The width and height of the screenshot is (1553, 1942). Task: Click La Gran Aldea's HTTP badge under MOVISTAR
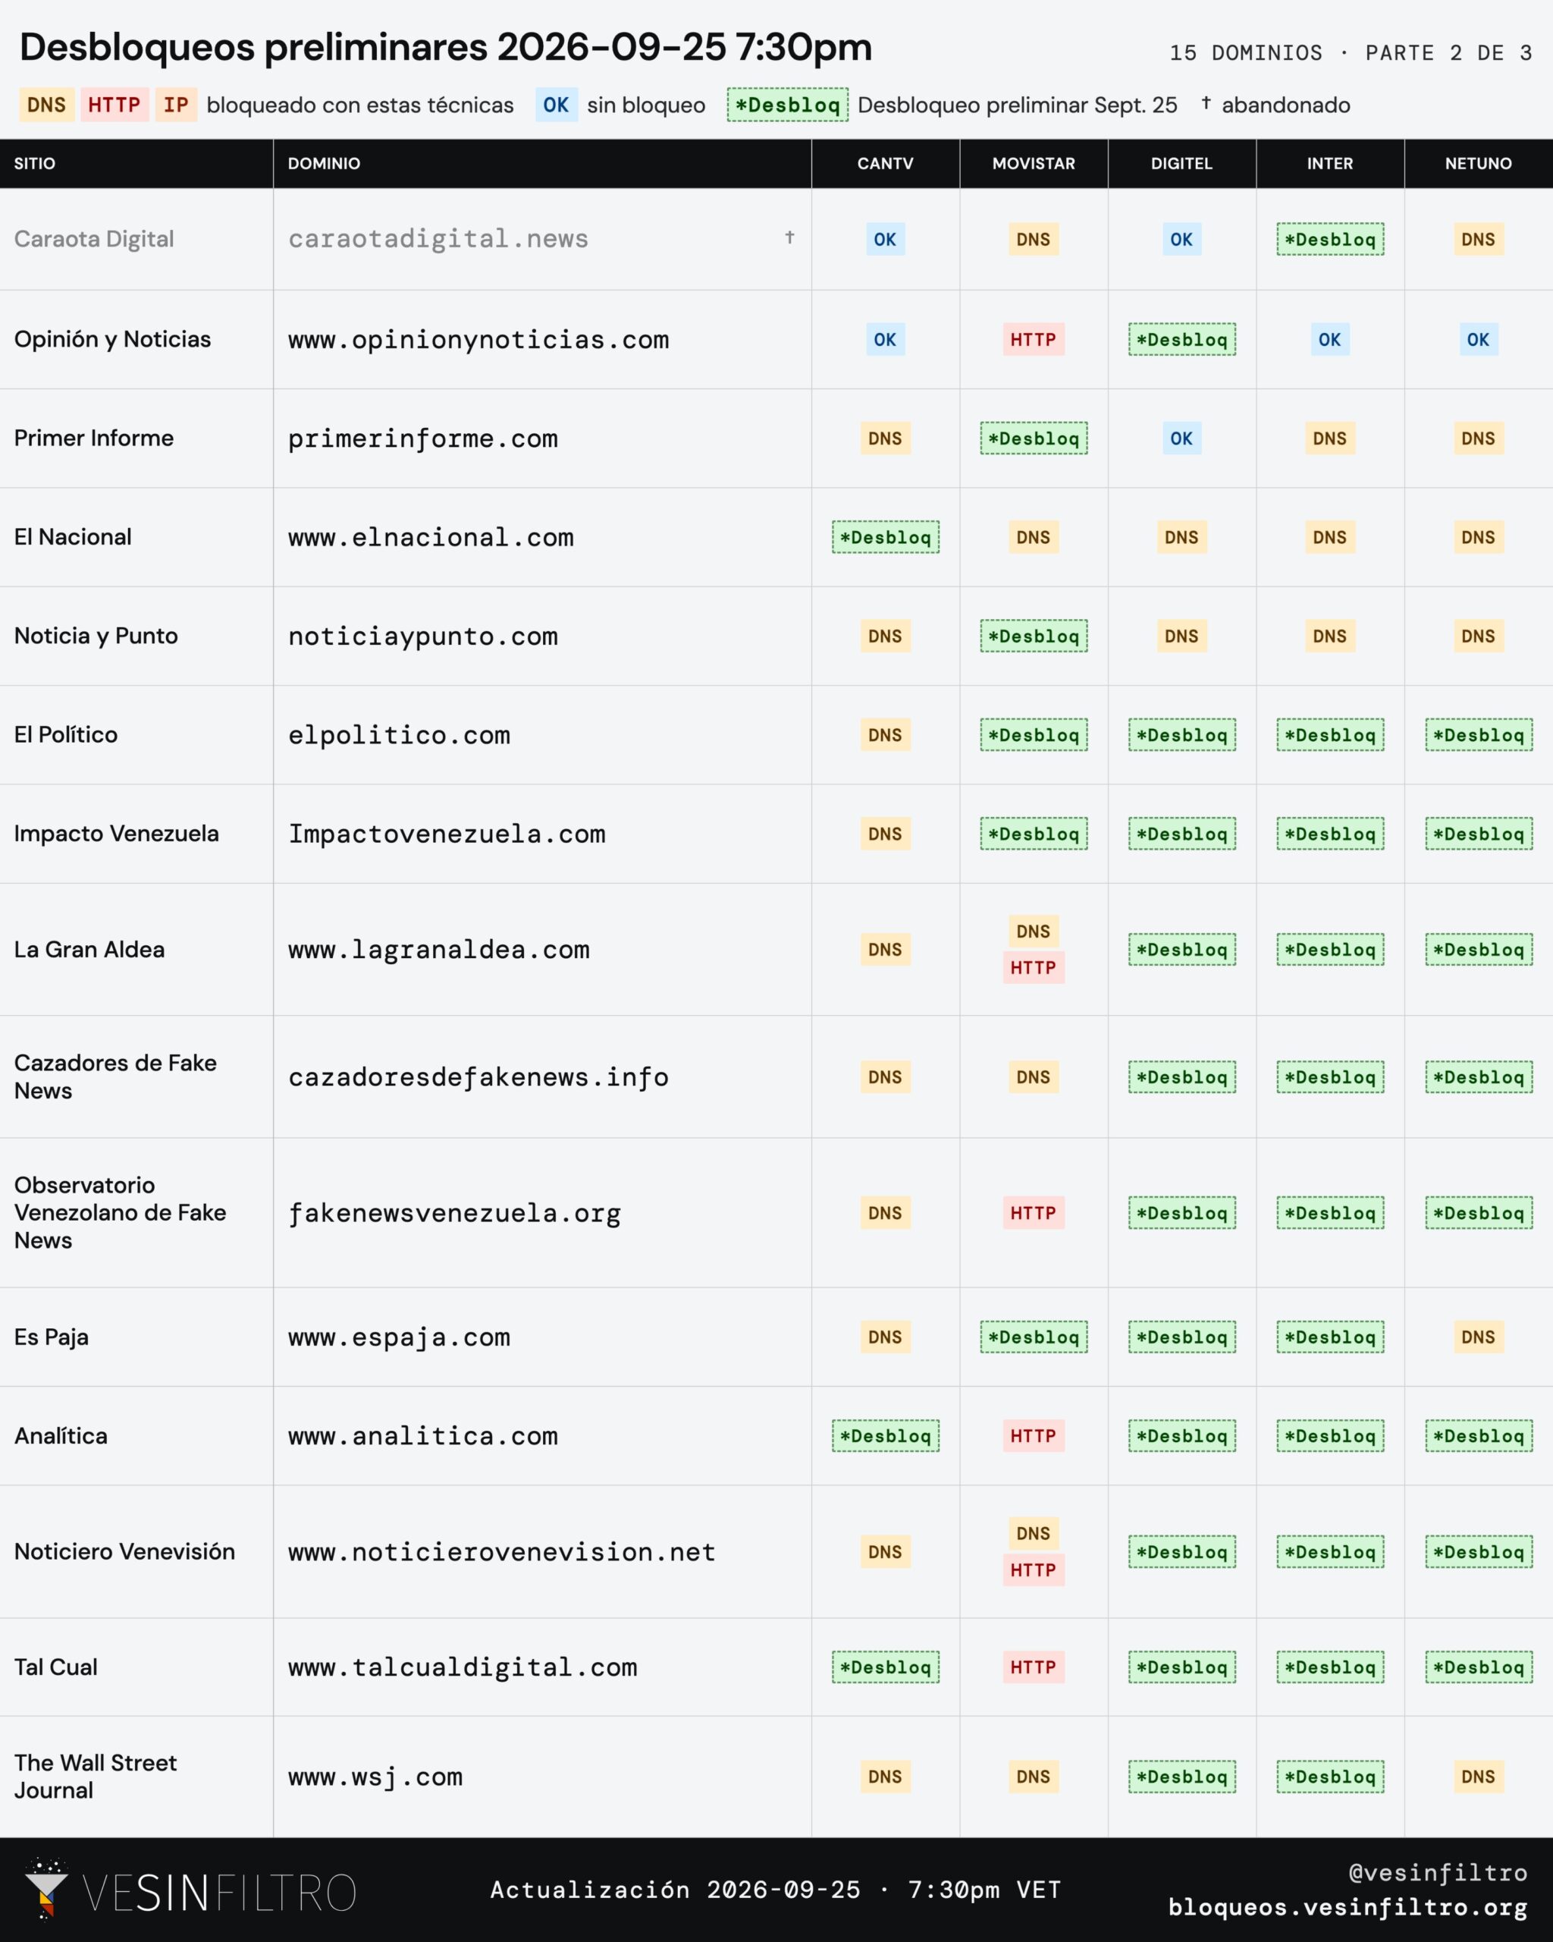[x=1034, y=967]
